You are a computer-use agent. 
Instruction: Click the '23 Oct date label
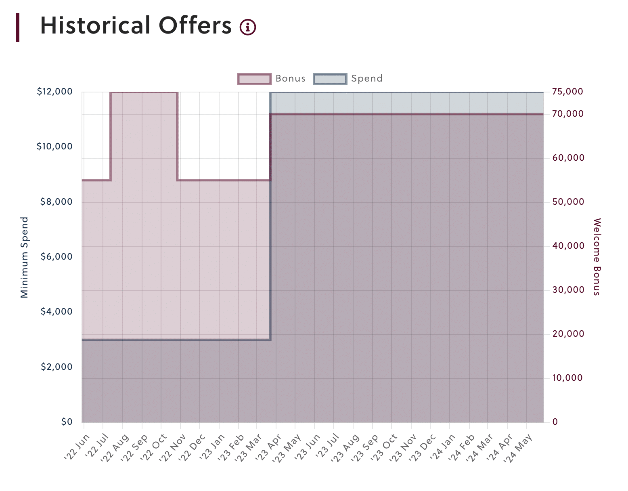coord(384,447)
